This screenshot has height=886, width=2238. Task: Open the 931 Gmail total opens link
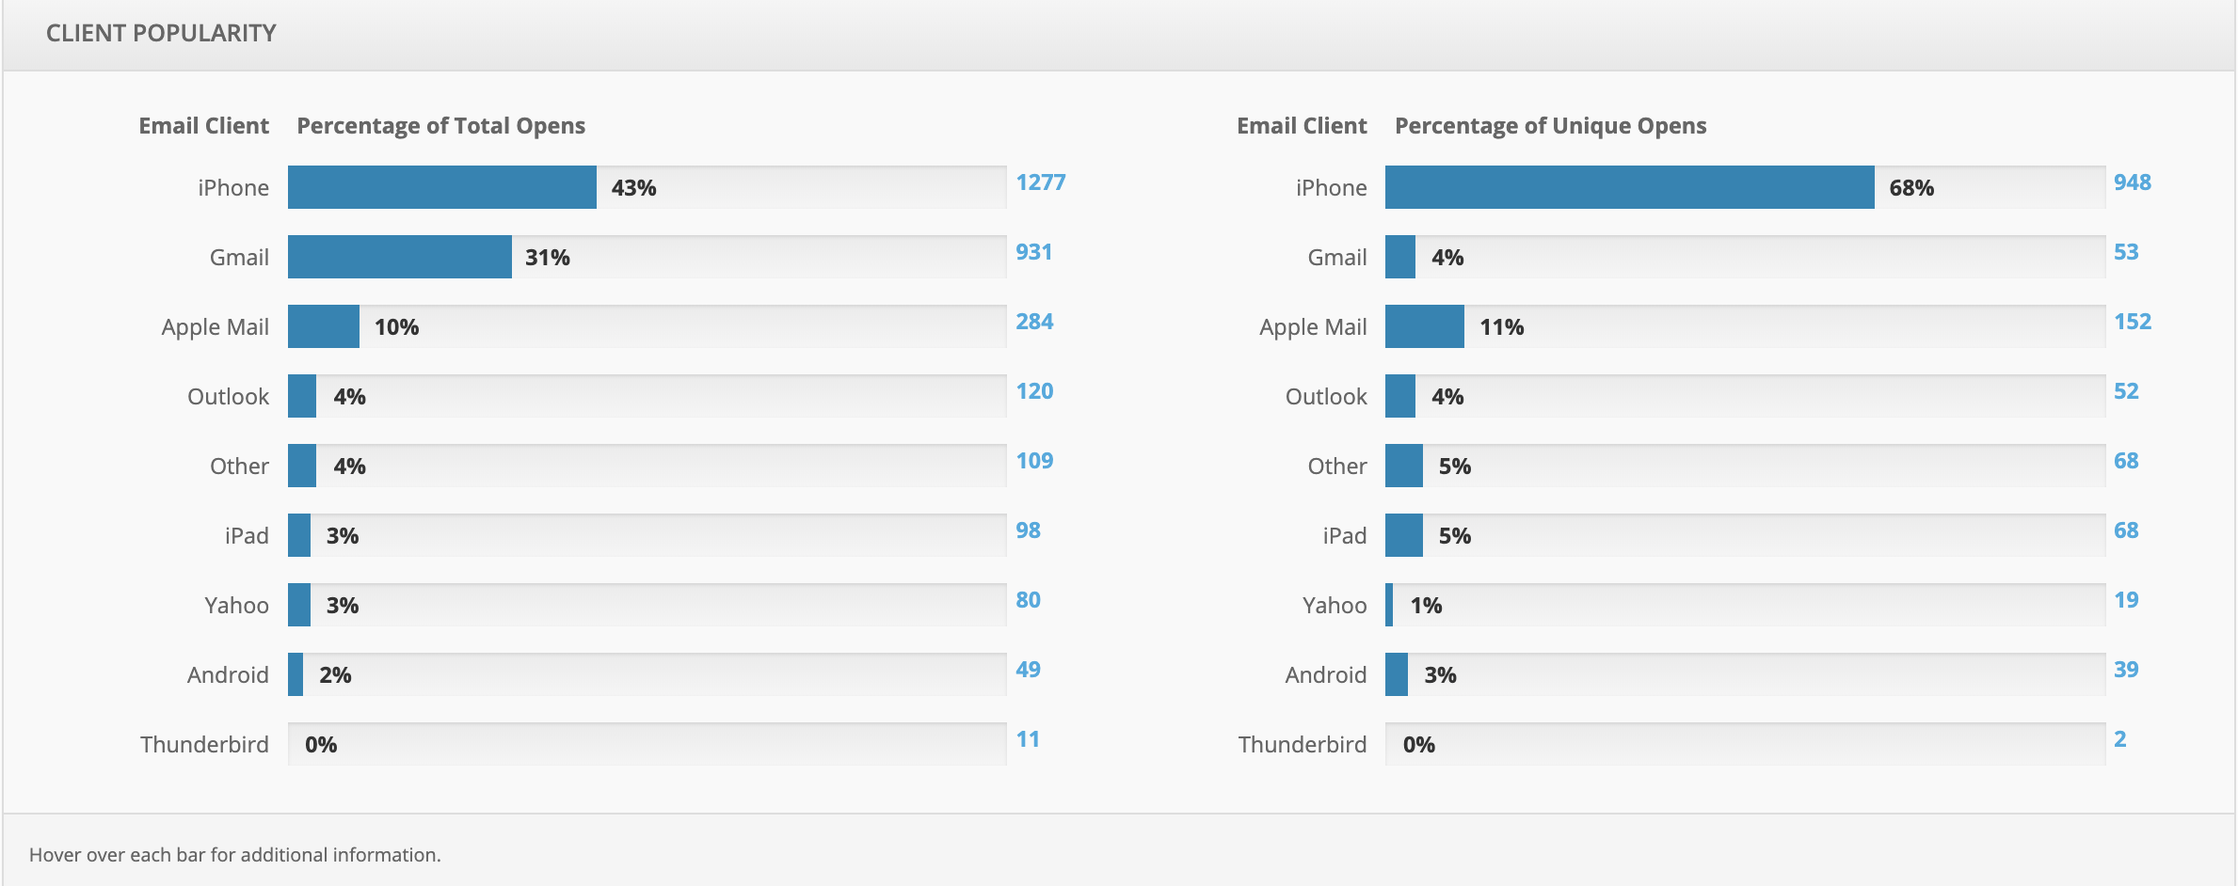pyautogui.click(x=1033, y=252)
